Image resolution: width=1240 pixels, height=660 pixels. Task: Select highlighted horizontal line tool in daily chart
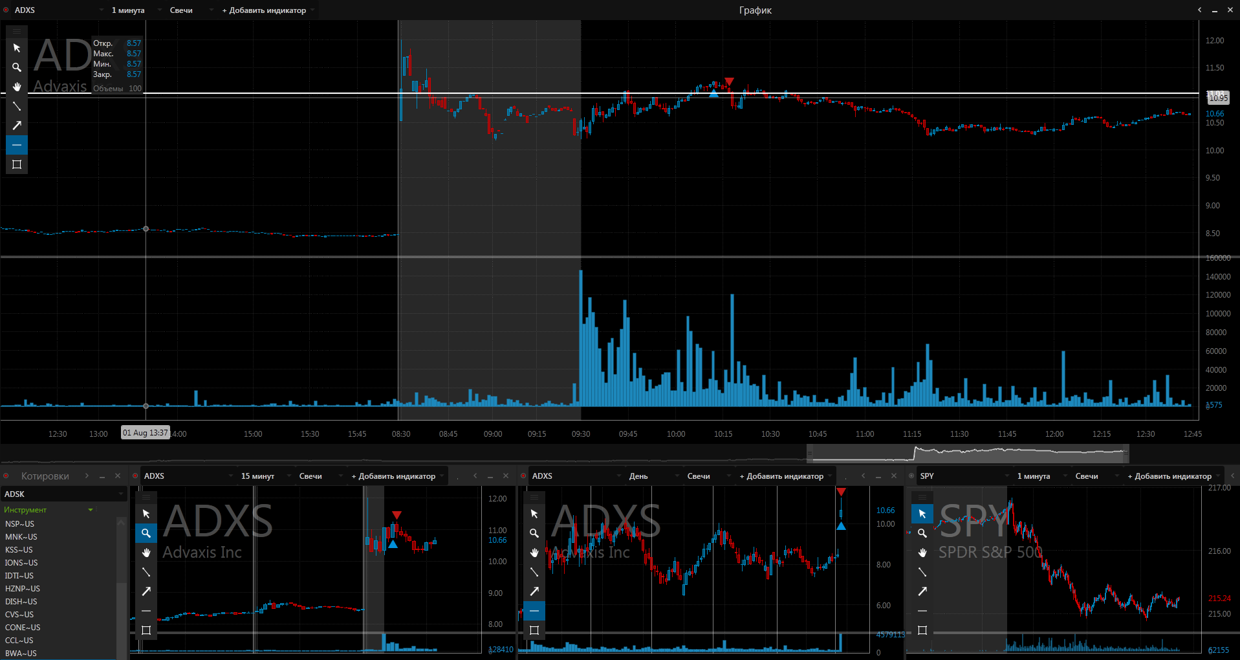534,611
